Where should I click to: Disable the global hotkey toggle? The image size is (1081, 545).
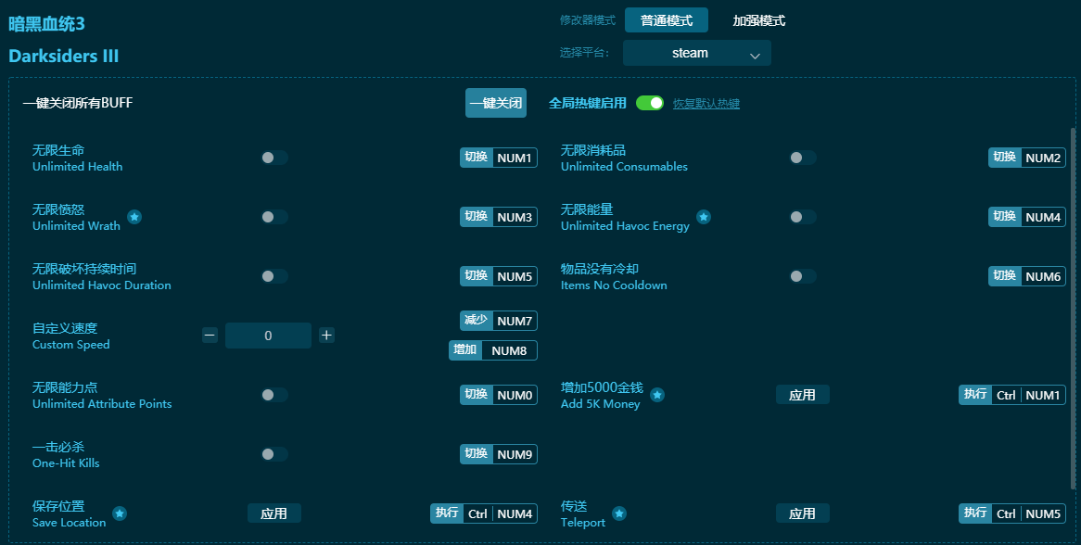point(650,103)
